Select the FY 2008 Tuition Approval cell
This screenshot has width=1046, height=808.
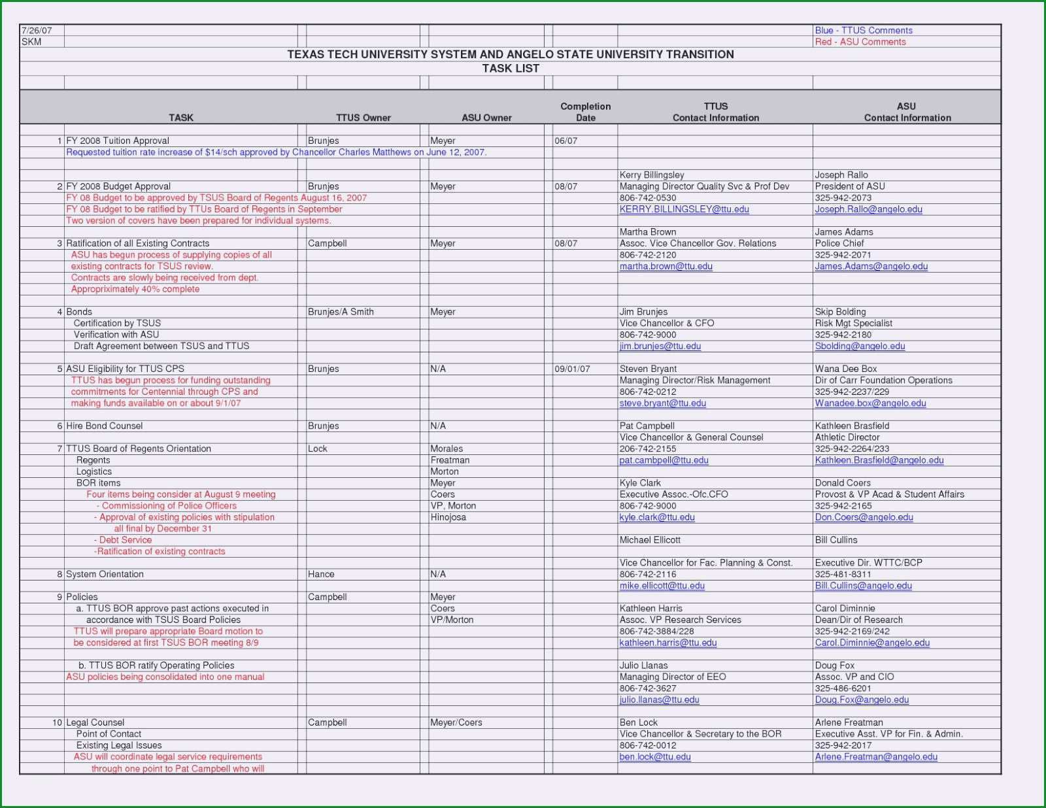coord(181,141)
